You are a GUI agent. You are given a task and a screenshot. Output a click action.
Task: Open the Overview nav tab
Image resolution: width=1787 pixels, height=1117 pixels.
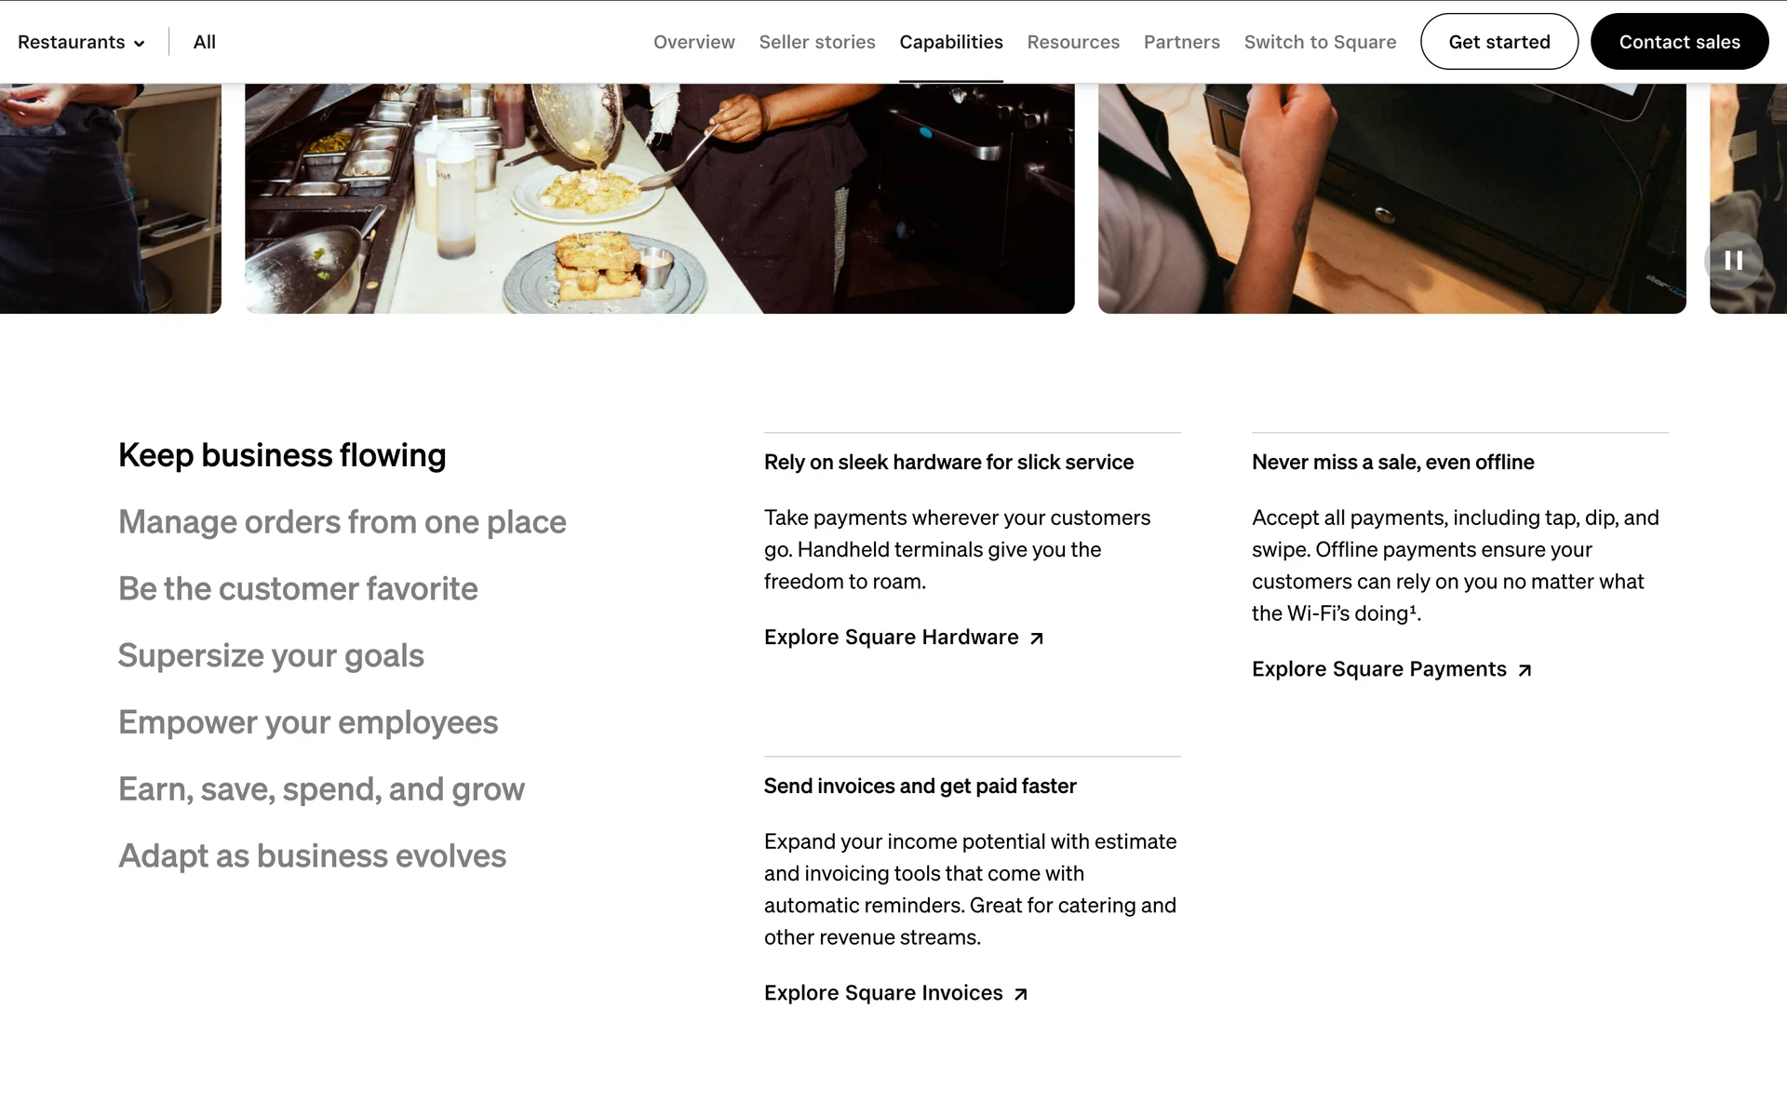[x=693, y=42]
